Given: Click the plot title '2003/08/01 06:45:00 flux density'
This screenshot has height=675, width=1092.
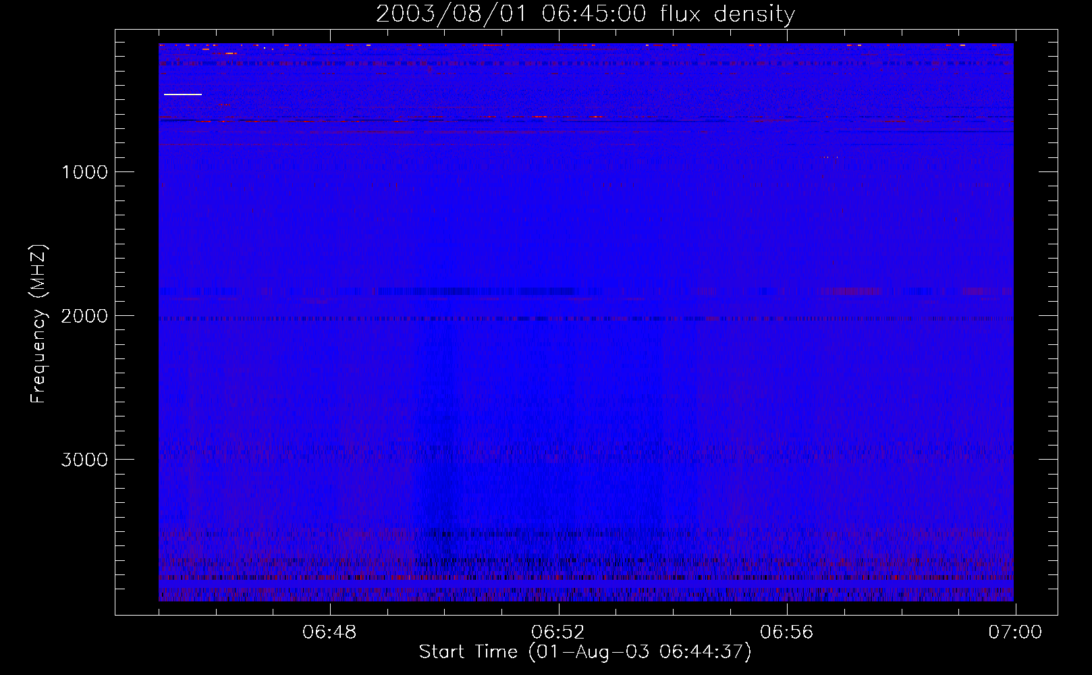Looking at the screenshot, I should point(585,13).
